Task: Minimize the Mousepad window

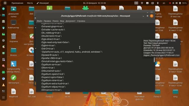Action: click(143, 16)
